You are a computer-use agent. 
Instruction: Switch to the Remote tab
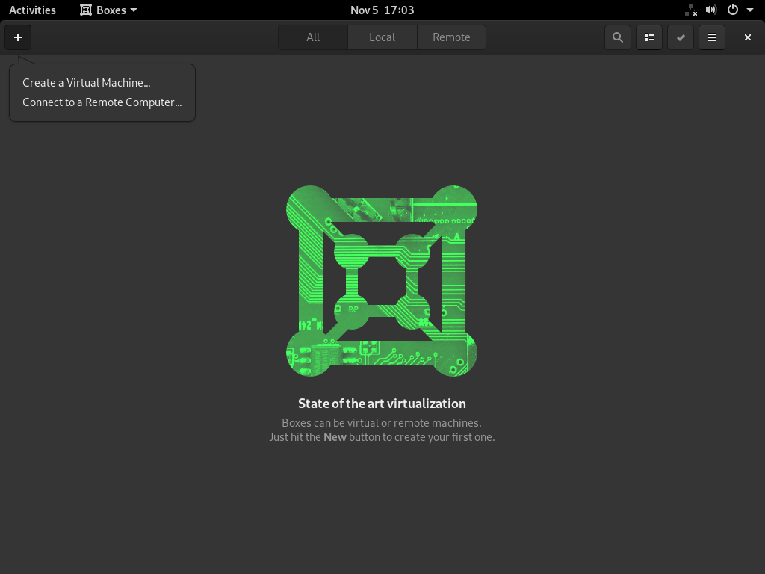[x=451, y=37]
